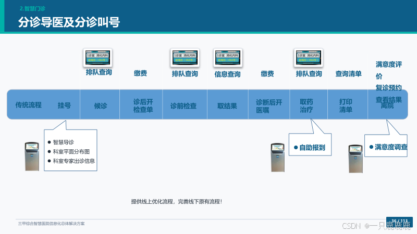Click the 缴费 label above 诊后开检查单
The width and height of the screenshot is (417, 234).
(140, 73)
